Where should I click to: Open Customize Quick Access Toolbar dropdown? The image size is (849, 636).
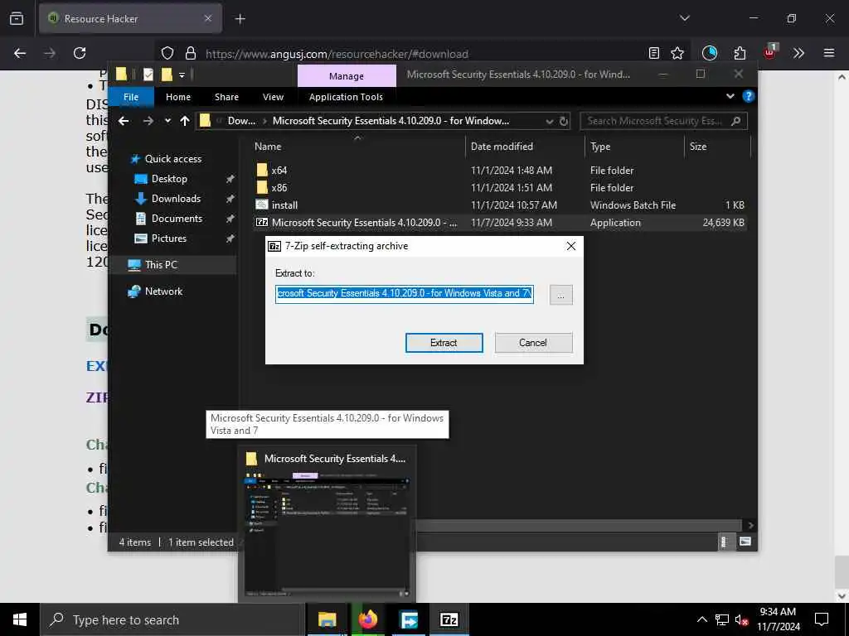182,75
